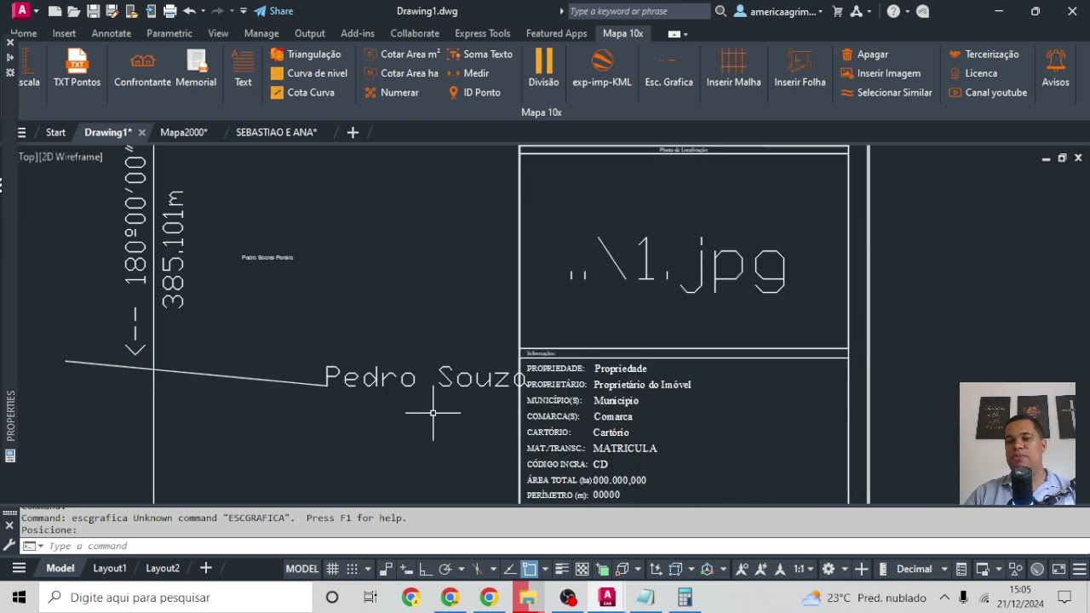This screenshot has width=1090, height=613.
Task: Open the Help dropdown arrow
Action: 907,12
